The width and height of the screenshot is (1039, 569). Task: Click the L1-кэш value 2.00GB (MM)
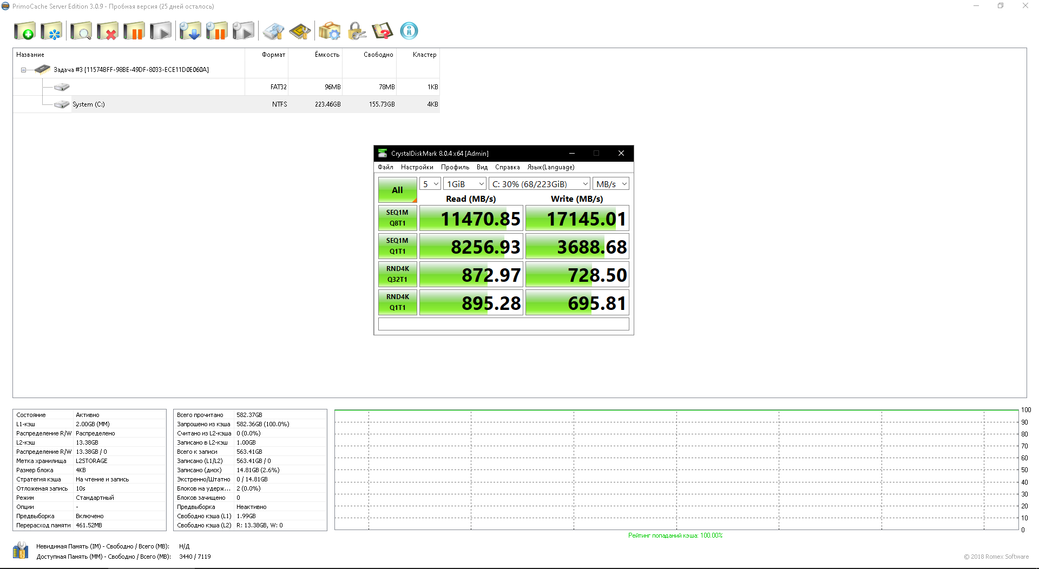(93, 424)
